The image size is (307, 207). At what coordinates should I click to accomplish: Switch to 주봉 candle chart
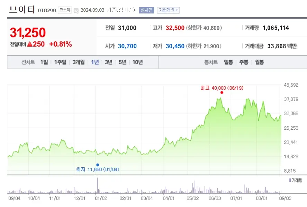244,62
